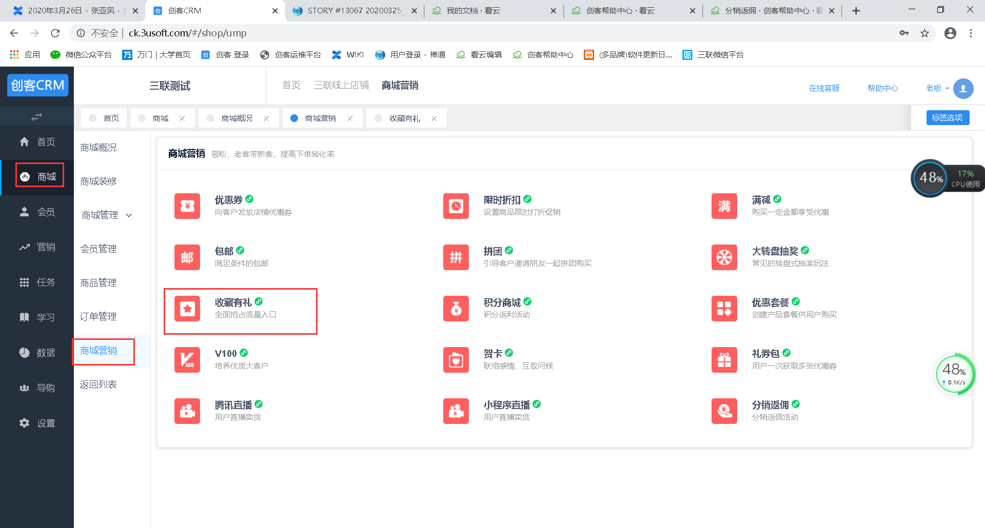This screenshot has width=985, height=528.
Task: Click the 标签选项 button
Action: click(948, 117)
